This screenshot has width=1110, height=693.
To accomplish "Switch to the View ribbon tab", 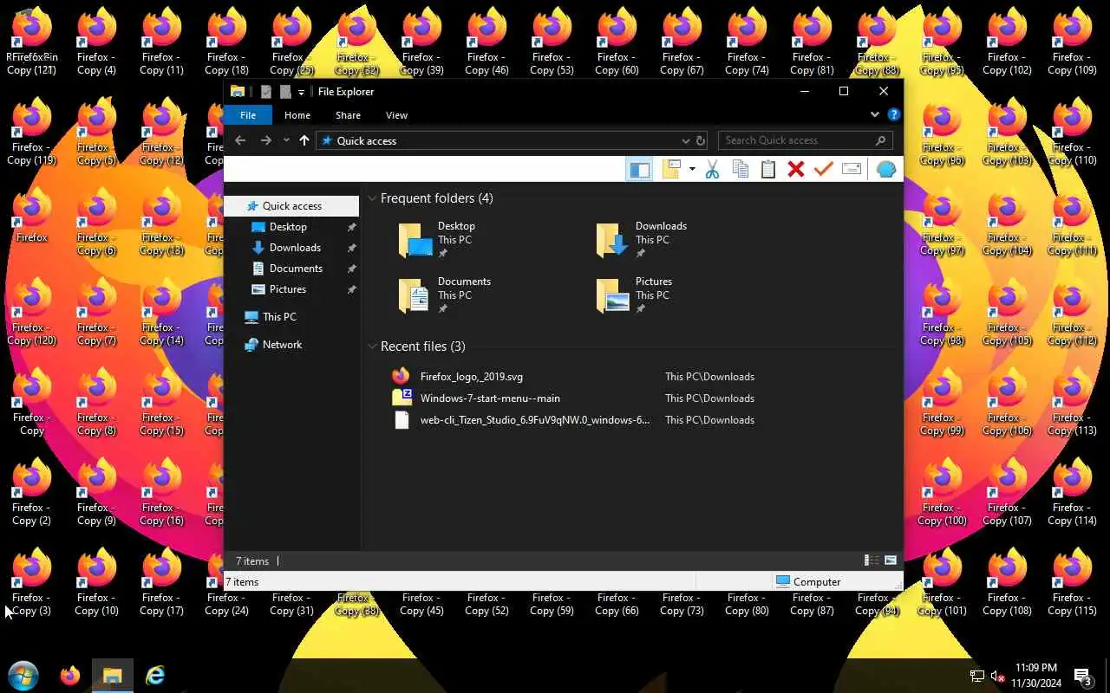I will click(396, 115).
